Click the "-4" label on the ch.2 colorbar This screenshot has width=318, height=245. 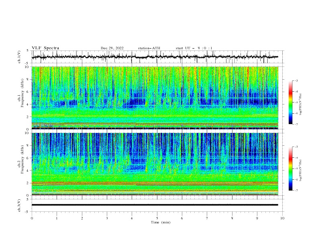(296, 158)
